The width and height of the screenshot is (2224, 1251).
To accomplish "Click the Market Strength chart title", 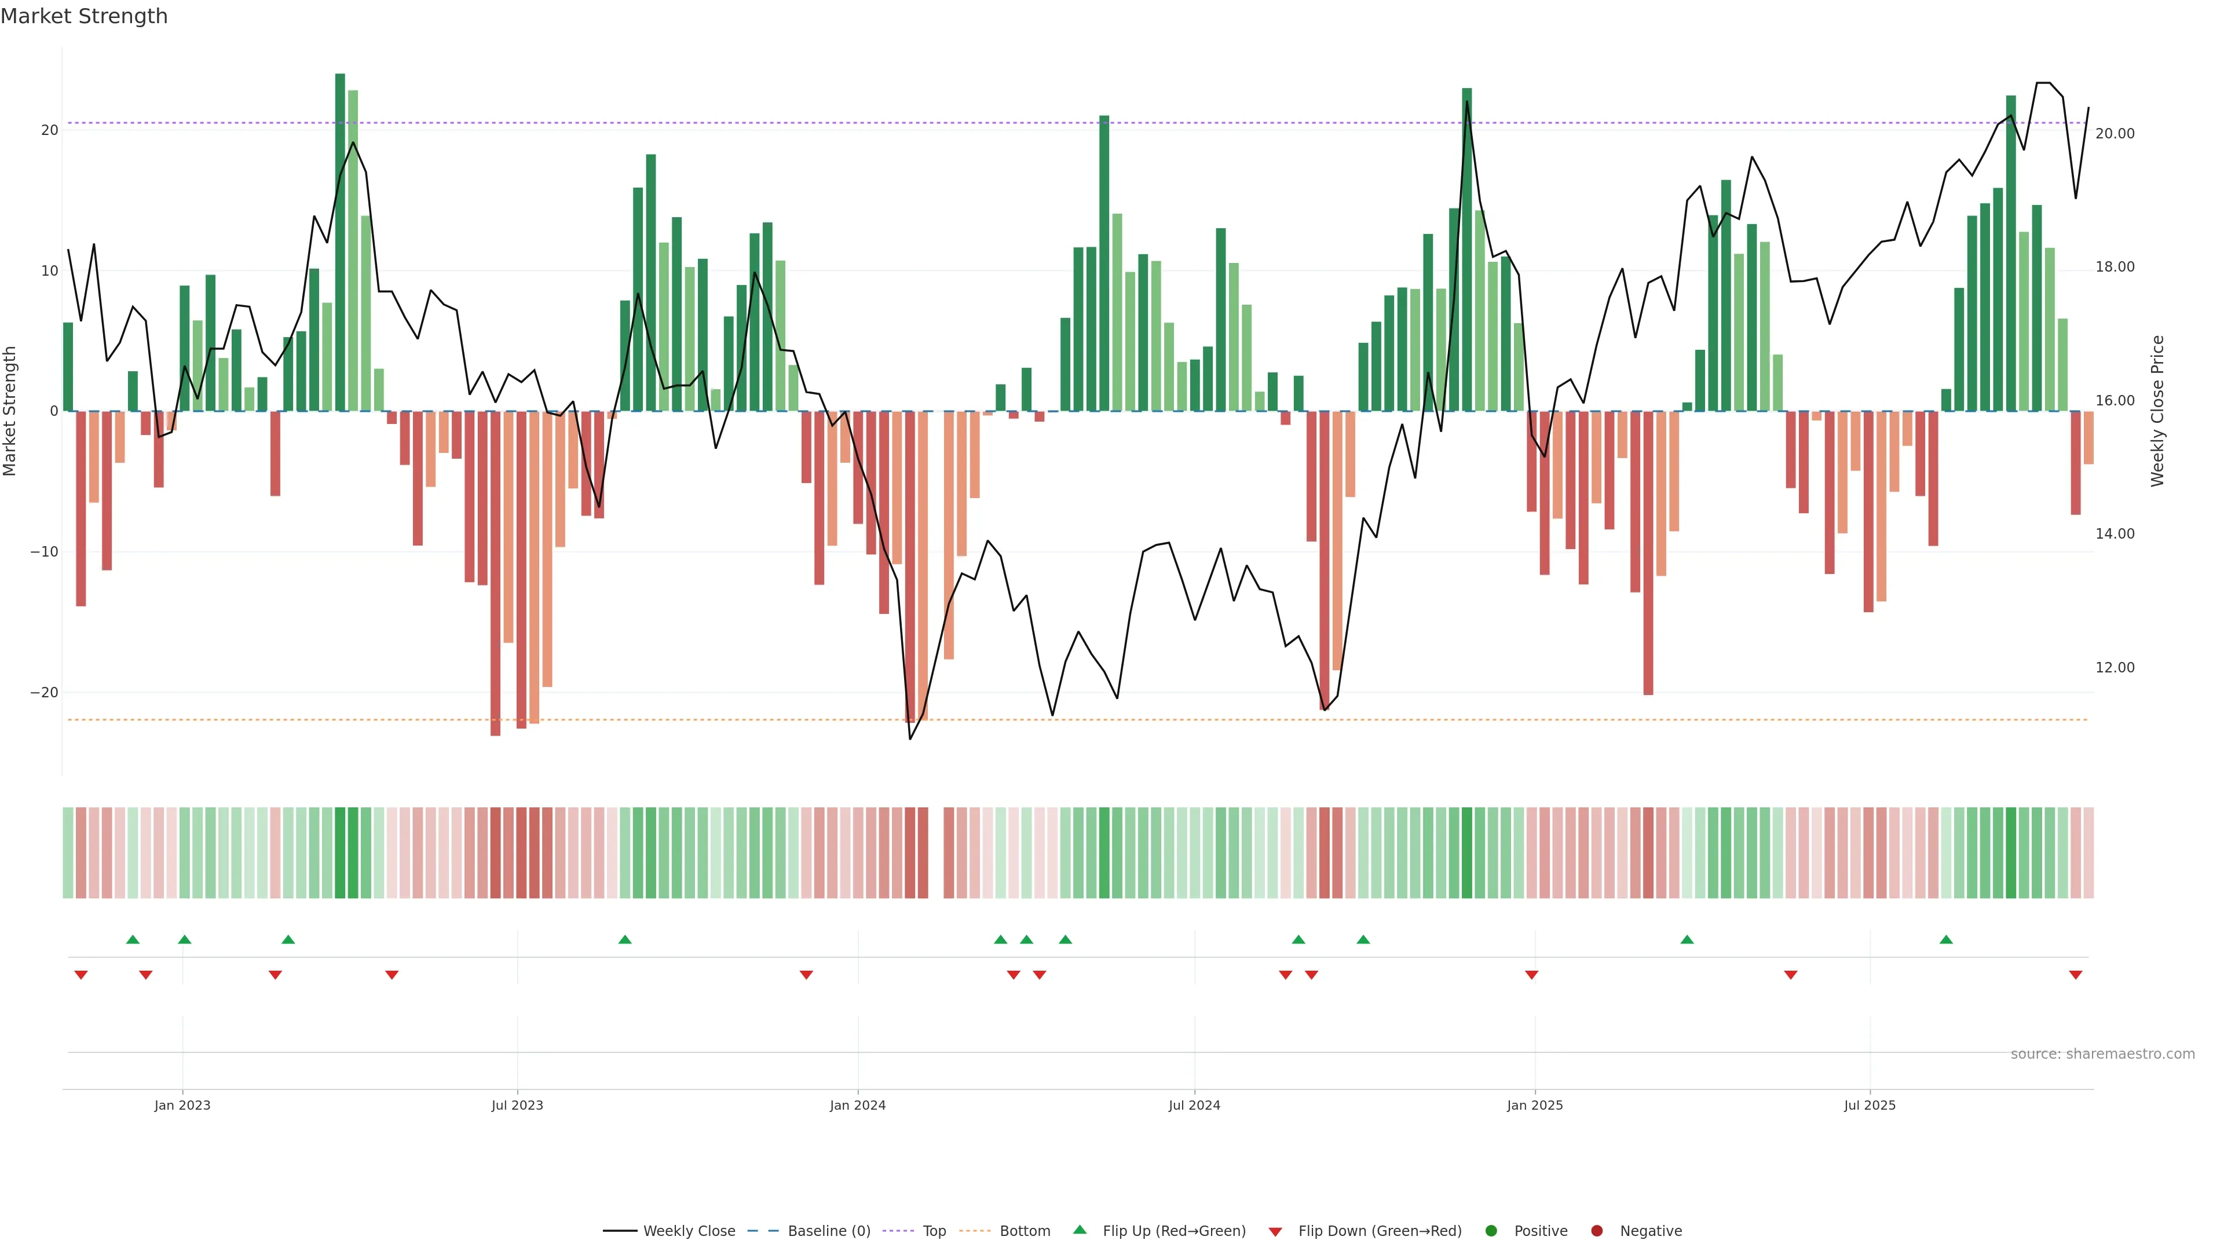I will 84,16.
